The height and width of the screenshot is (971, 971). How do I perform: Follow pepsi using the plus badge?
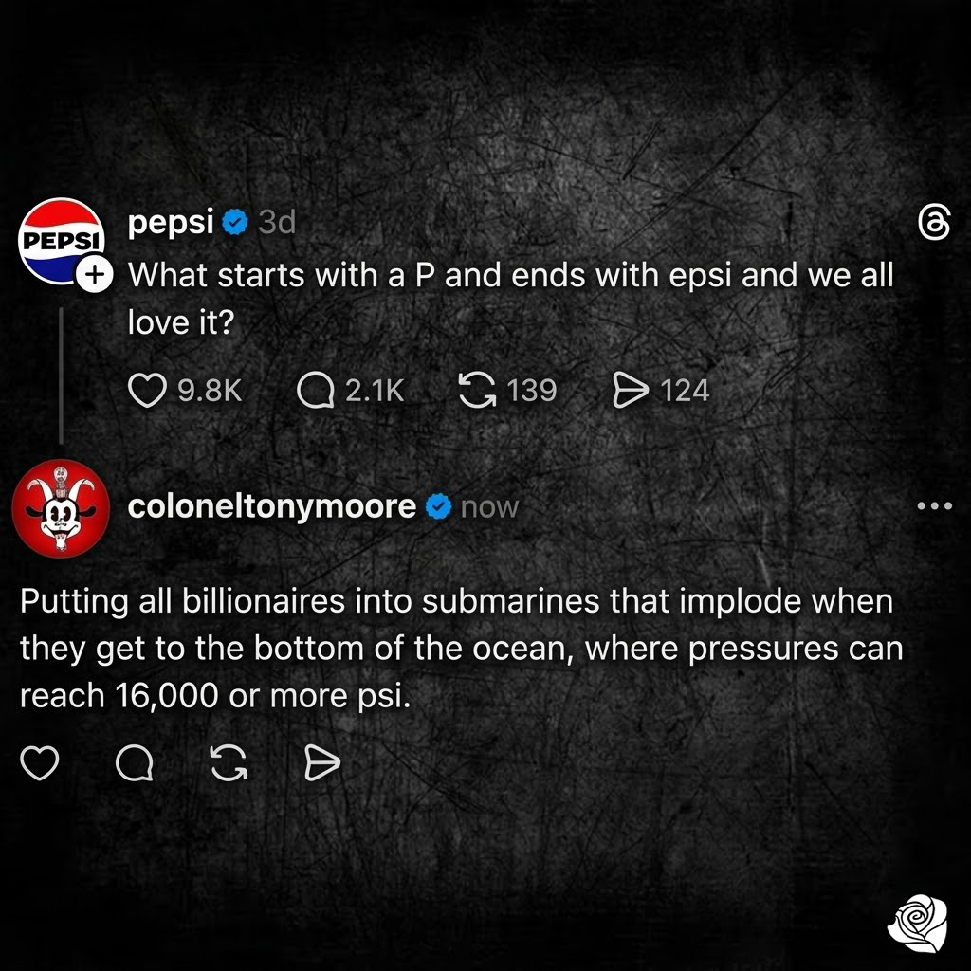tap(95, 274)
